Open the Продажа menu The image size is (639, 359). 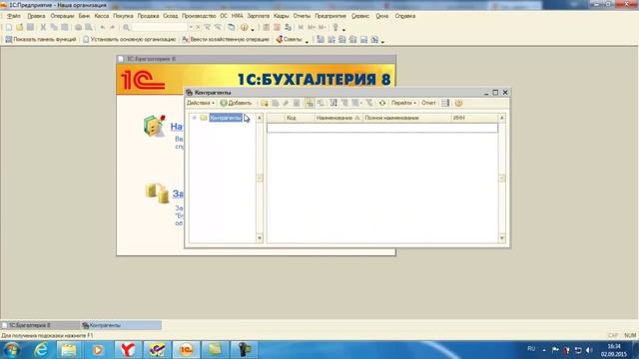point(148,16)
